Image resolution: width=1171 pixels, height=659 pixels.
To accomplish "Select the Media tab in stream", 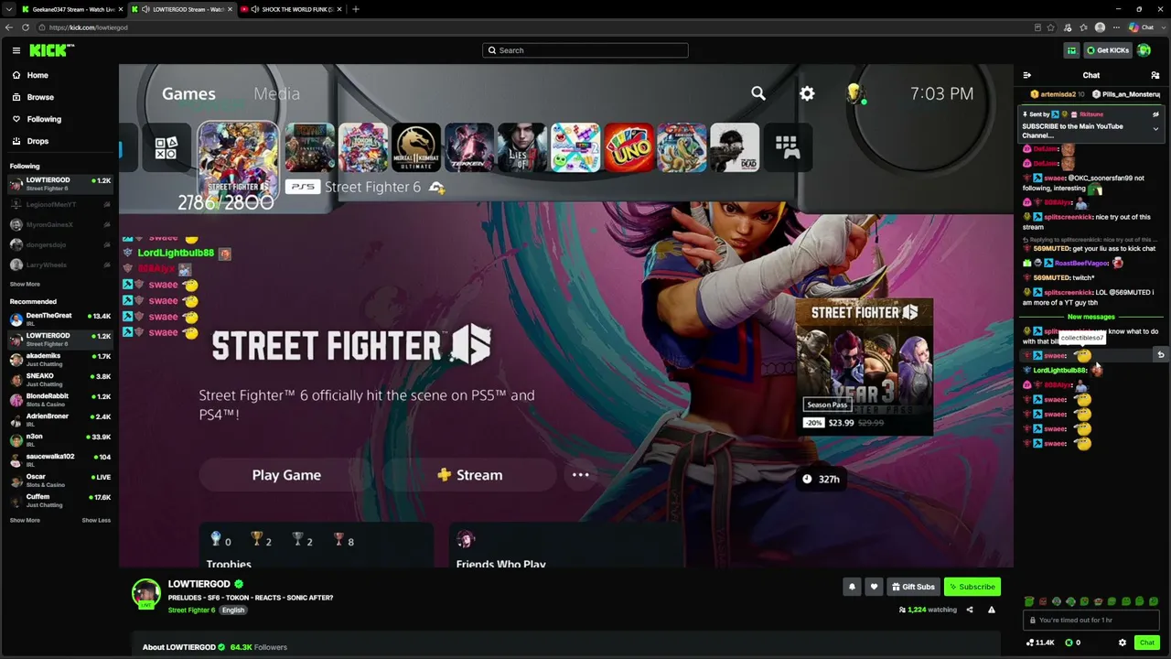I will coord(276,93).
